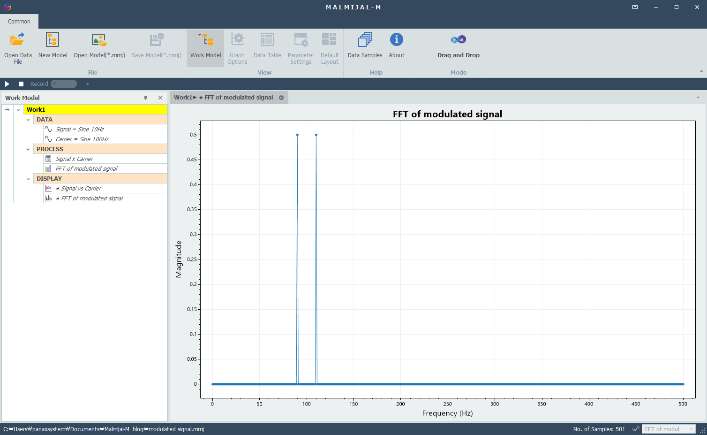Click the Magnitude axis label
Image resolution: width=707 pixels, height=435 pixels.
[178, 259]
